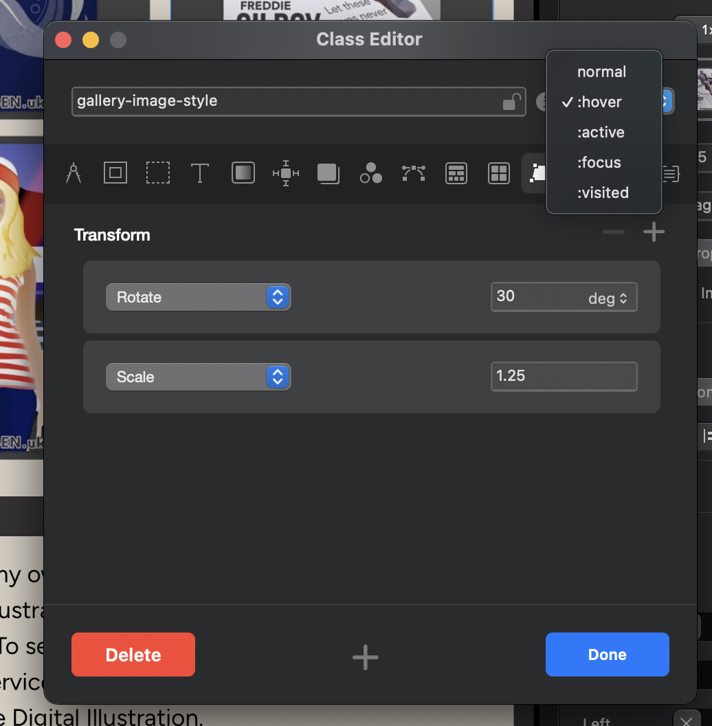The height and width of the screenshot is (726, 712).
Task: Select the dashed outline icon
Action: tap(158, 173)
